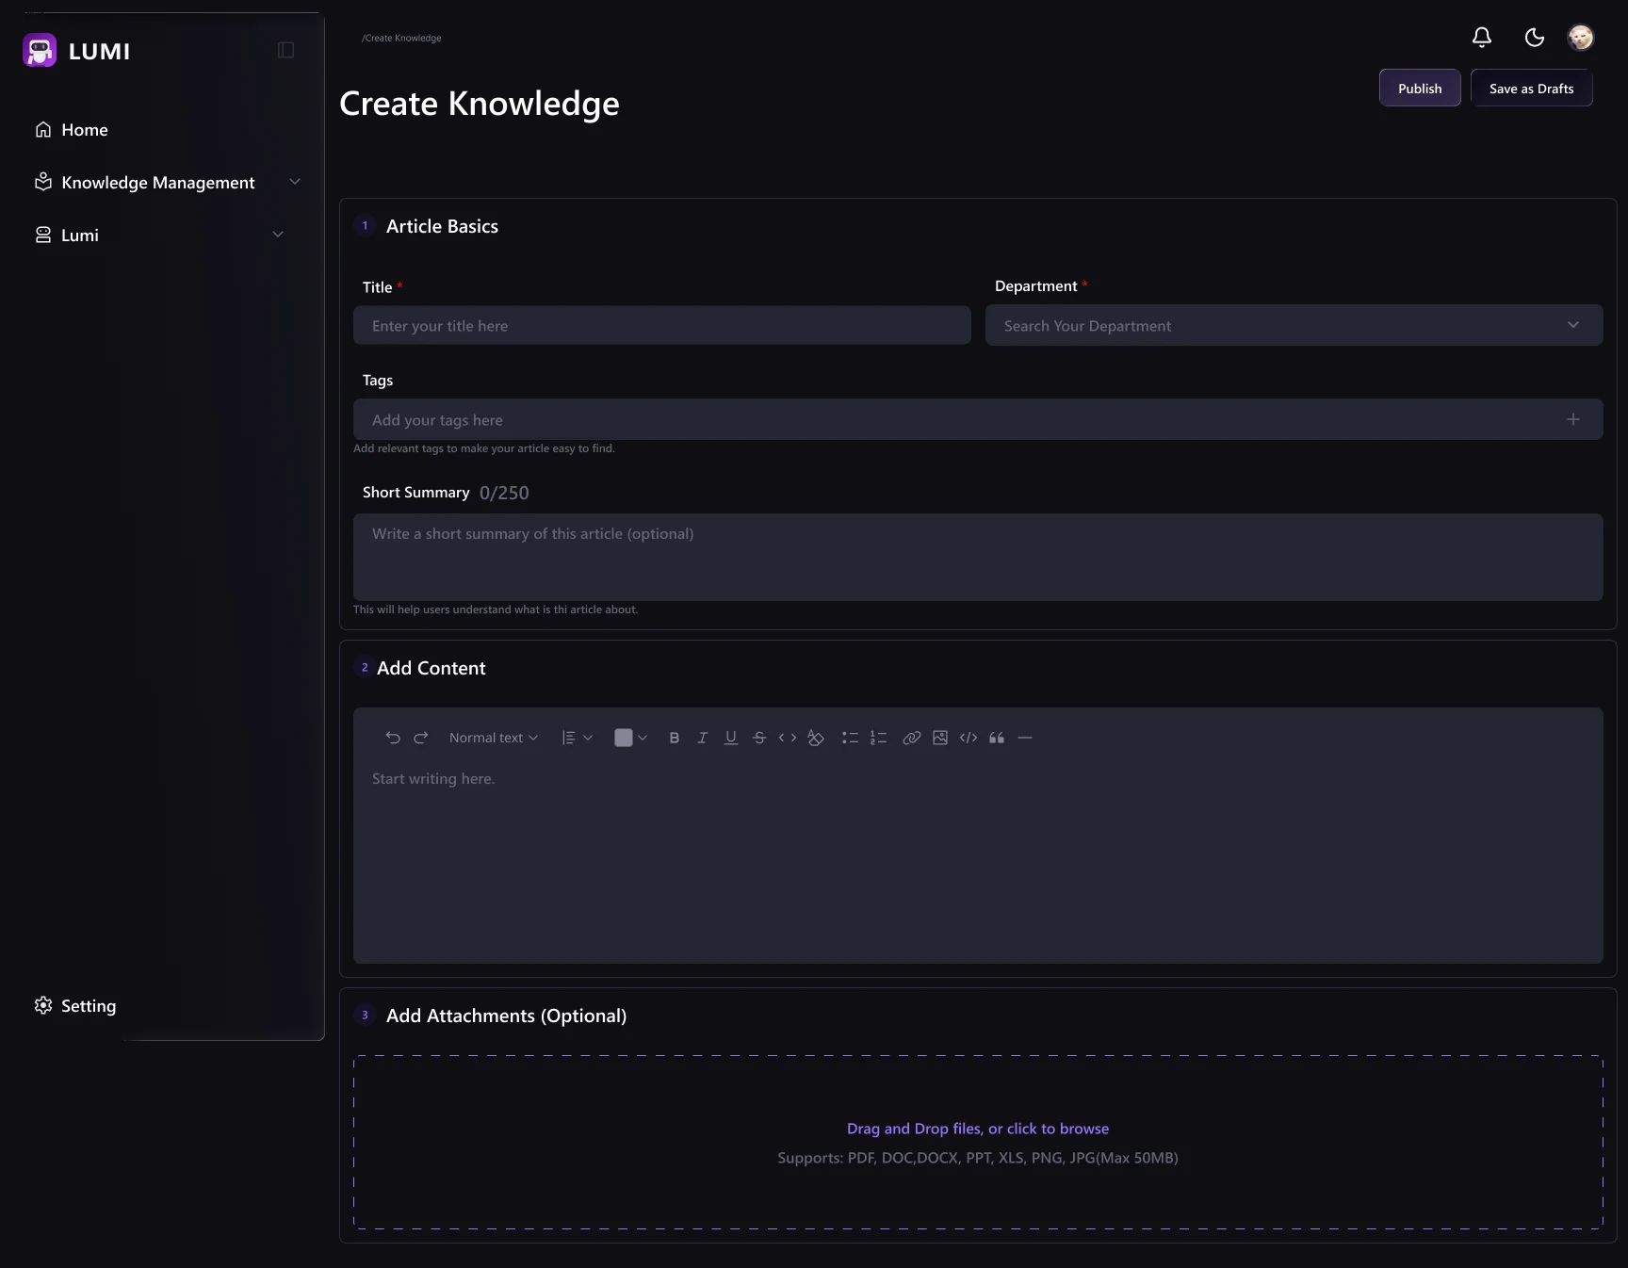Insert a bulleted list

850,738
